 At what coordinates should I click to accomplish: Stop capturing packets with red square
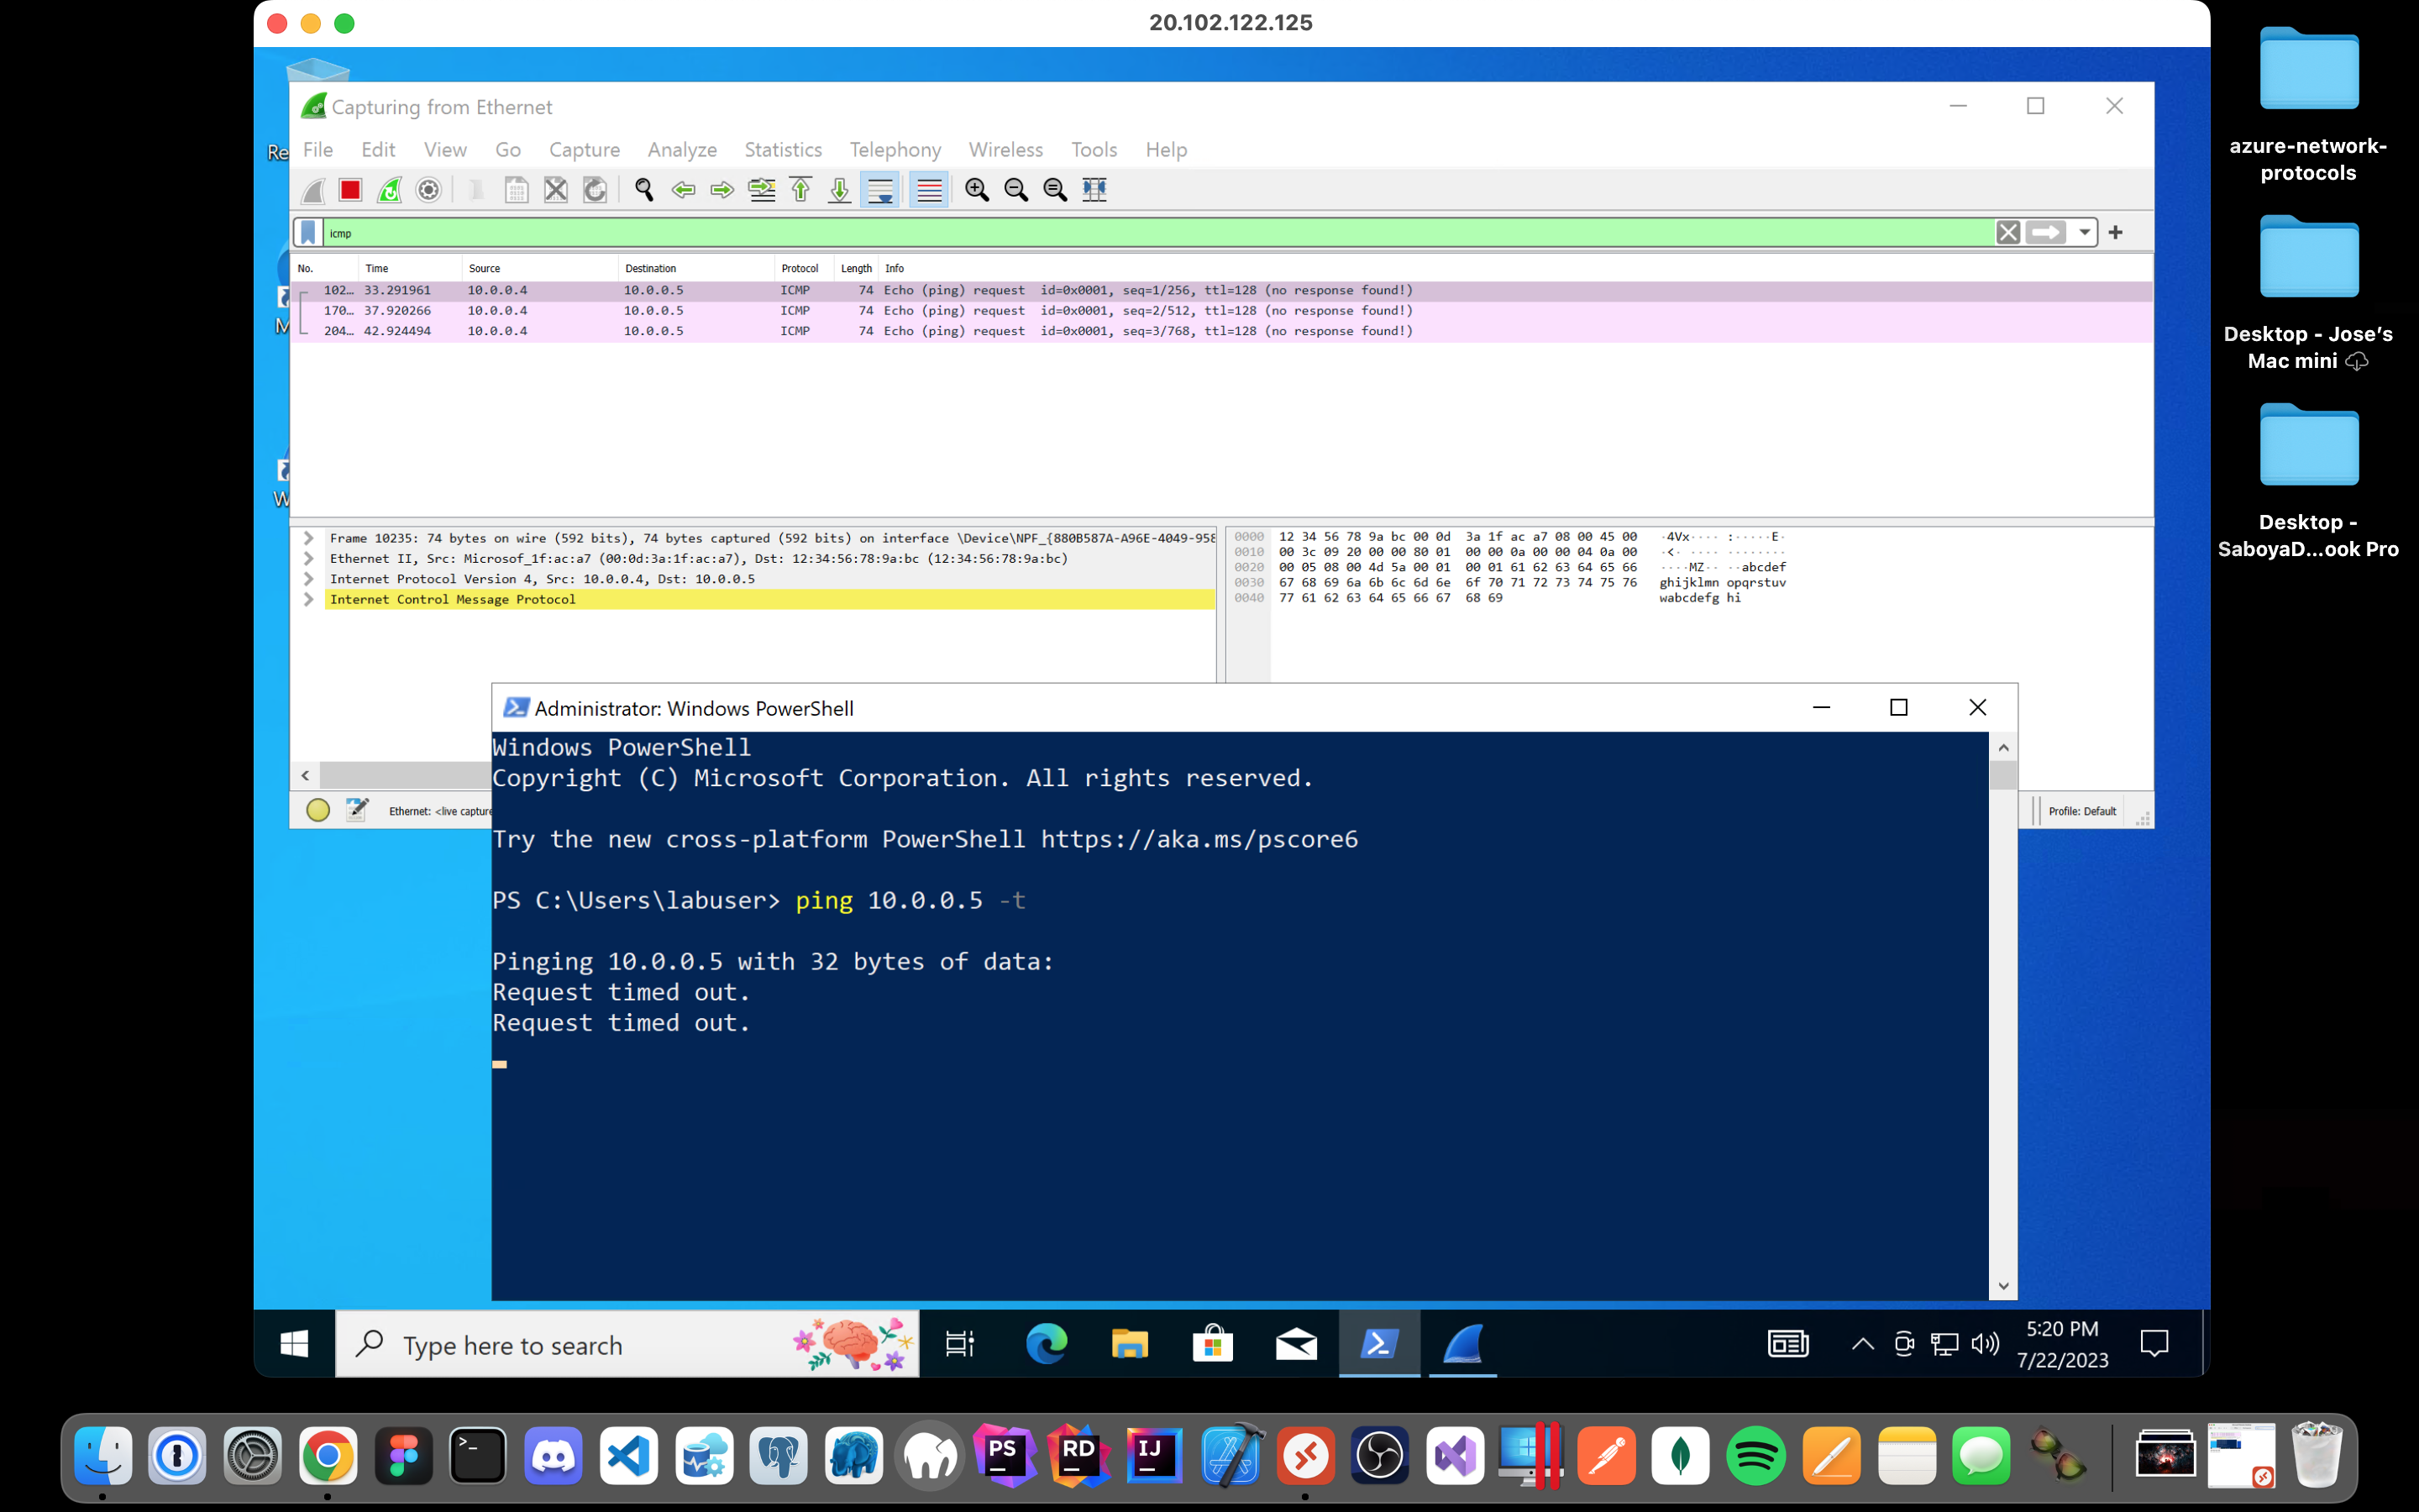click(x=350, y=190)
